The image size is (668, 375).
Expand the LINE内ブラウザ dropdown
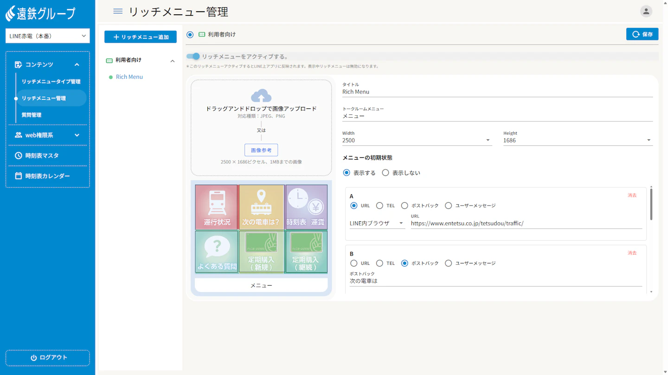tap(377, 223)
